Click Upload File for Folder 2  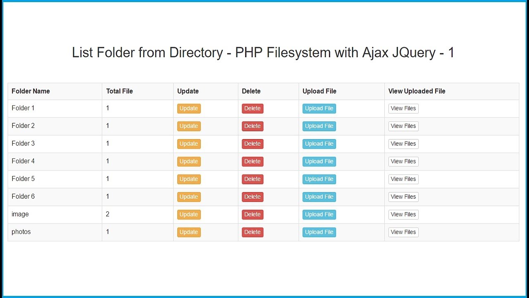[x=319, y=126]
